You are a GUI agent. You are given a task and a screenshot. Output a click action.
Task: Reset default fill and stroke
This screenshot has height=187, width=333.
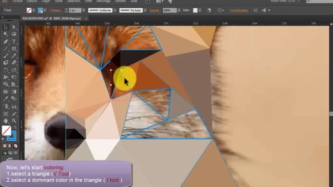tap(4, 139)
